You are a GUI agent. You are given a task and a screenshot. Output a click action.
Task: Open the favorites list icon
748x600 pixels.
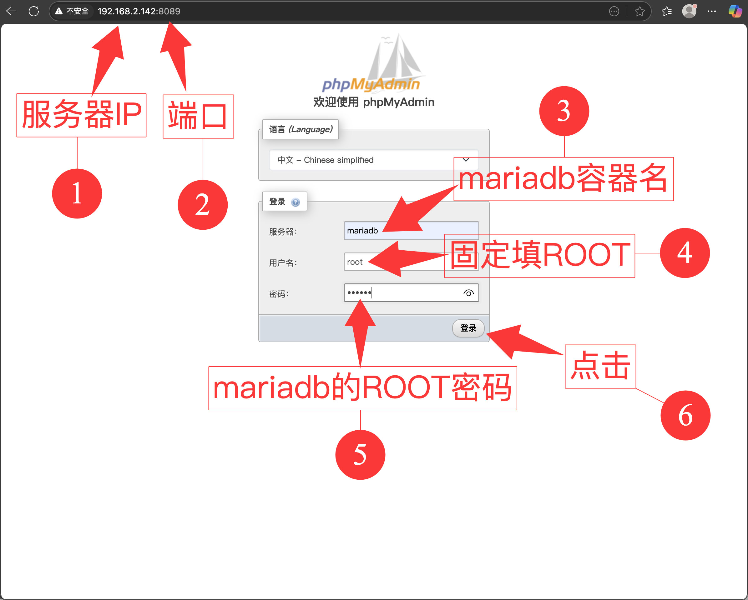[x=666, y=12]
